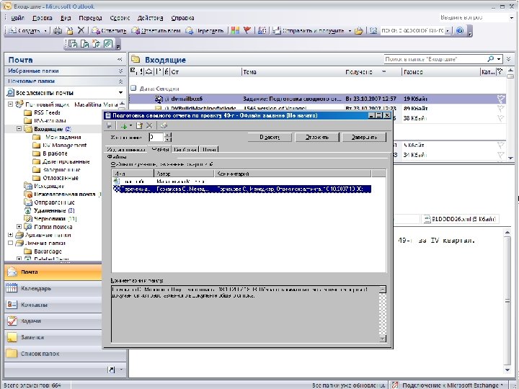
Task: Open the Правка menu
Action: (43, 18)
